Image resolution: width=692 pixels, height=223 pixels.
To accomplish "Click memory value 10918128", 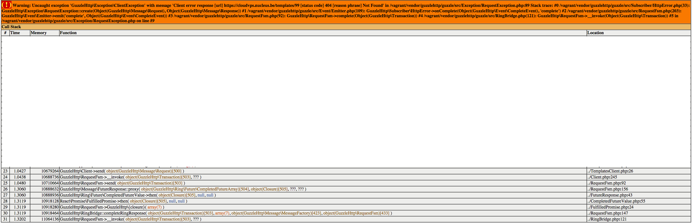I will (x=50, y=201).
